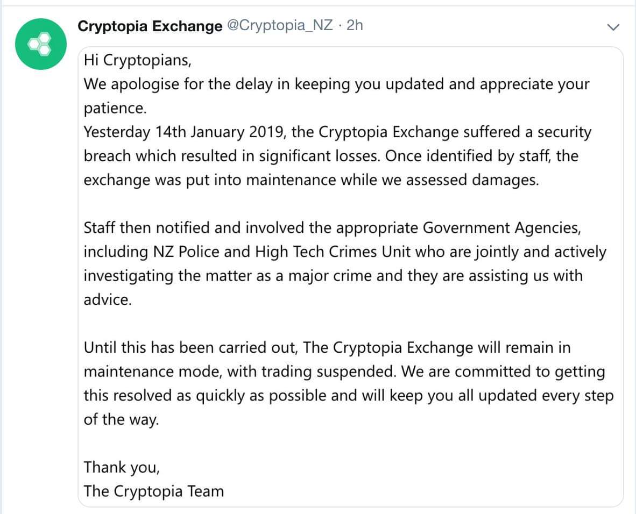This screenshot has width=636, height=514.
Task: Click the standalone word 'advice.'
Action: click(x=107, y=300)
